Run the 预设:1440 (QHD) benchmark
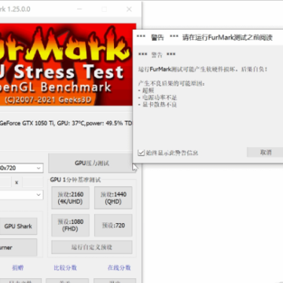Viewport: 283px width, 283px height. coord(113,198)
